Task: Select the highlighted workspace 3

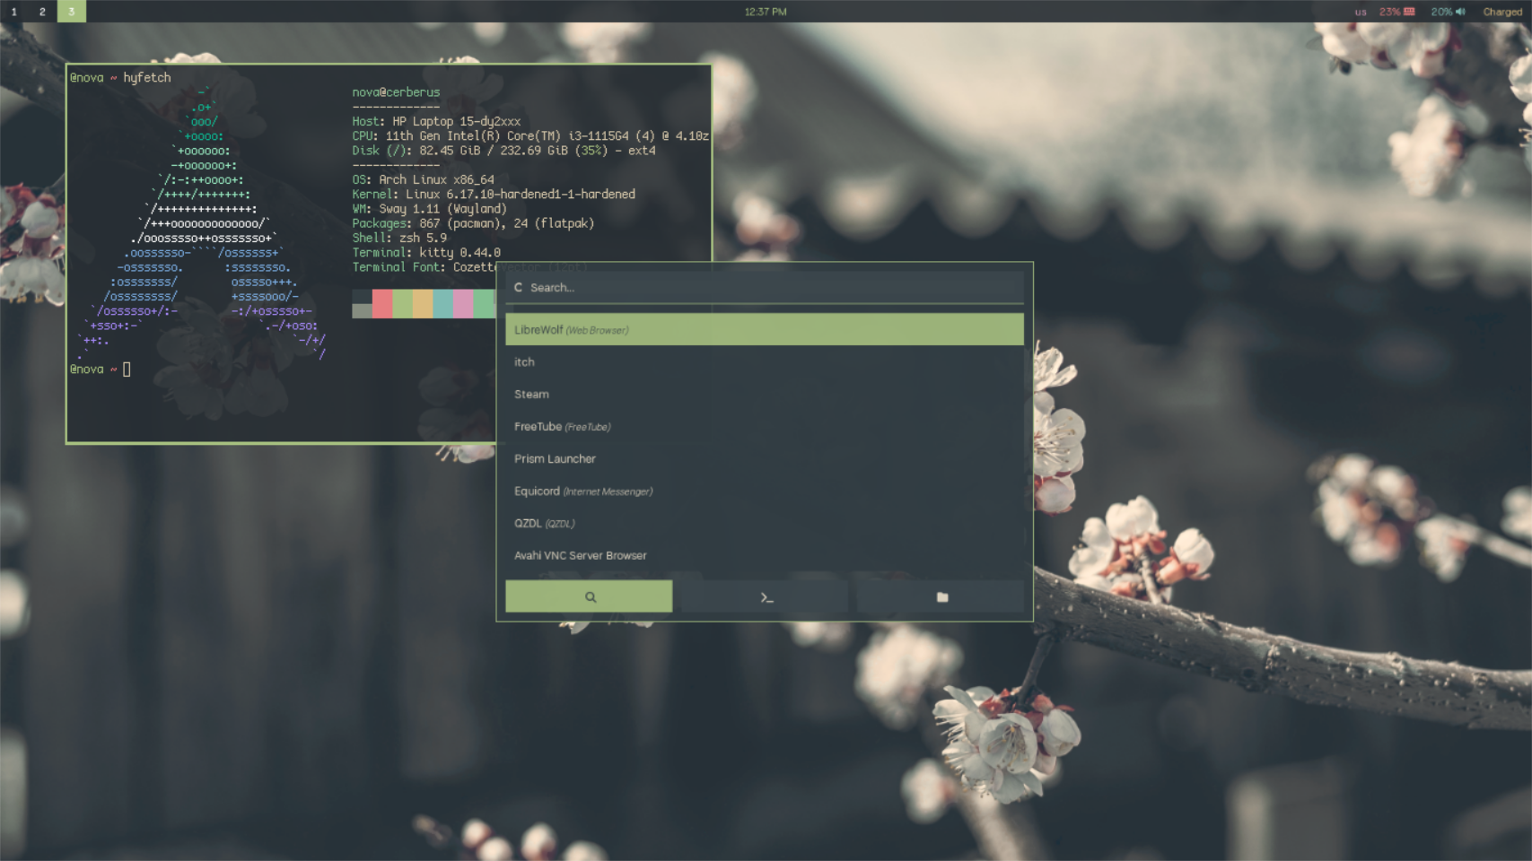Action: (71, 12)
